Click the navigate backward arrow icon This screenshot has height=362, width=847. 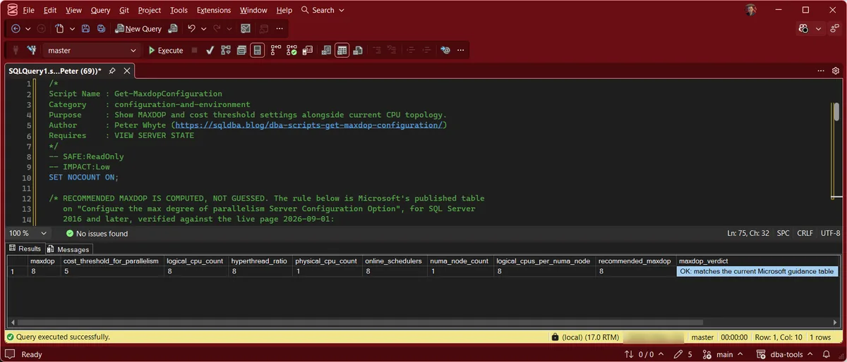click(x=16, y=29)
